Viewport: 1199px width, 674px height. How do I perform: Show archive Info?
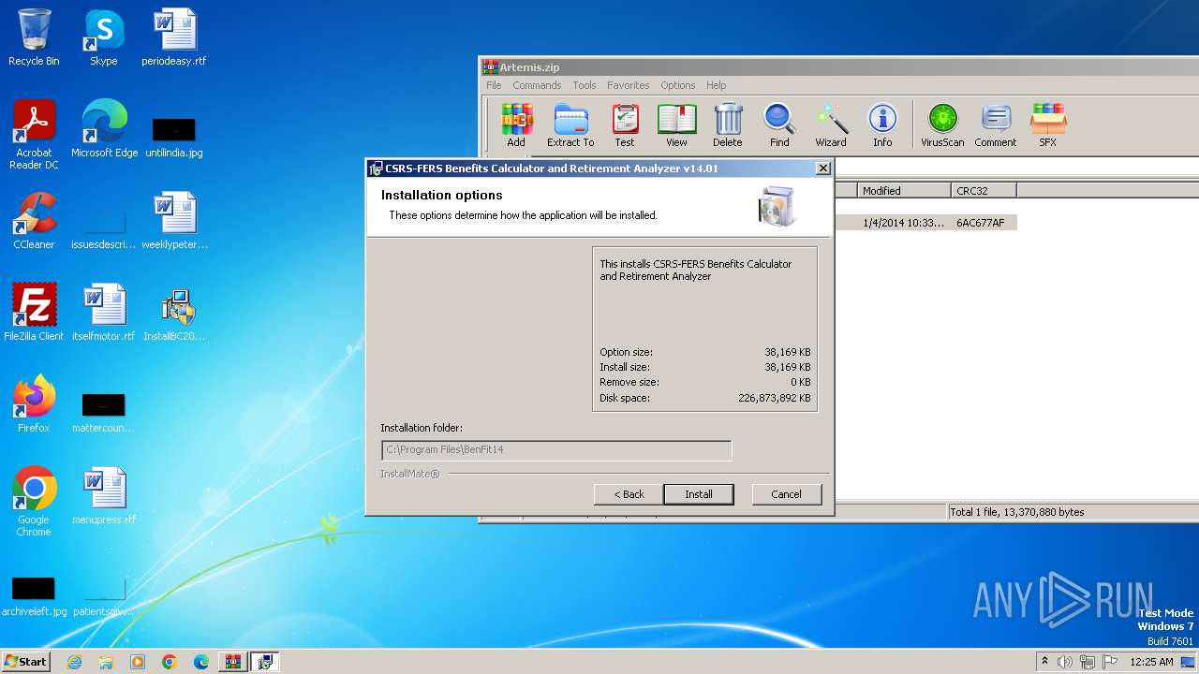882,125
